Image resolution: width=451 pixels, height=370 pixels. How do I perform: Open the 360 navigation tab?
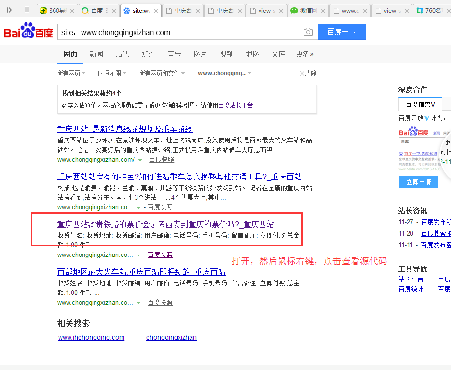[57, 11]
